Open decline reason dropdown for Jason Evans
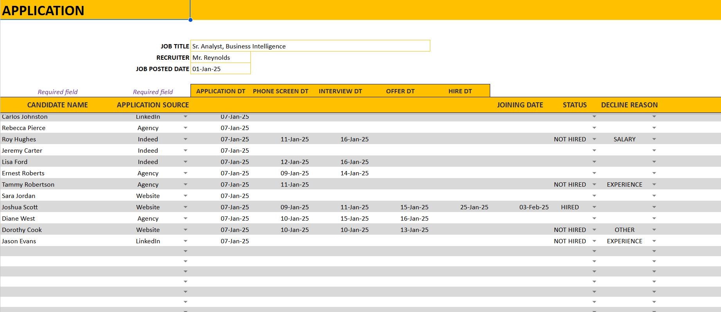721x312 pixels. [x=654, y=241]
